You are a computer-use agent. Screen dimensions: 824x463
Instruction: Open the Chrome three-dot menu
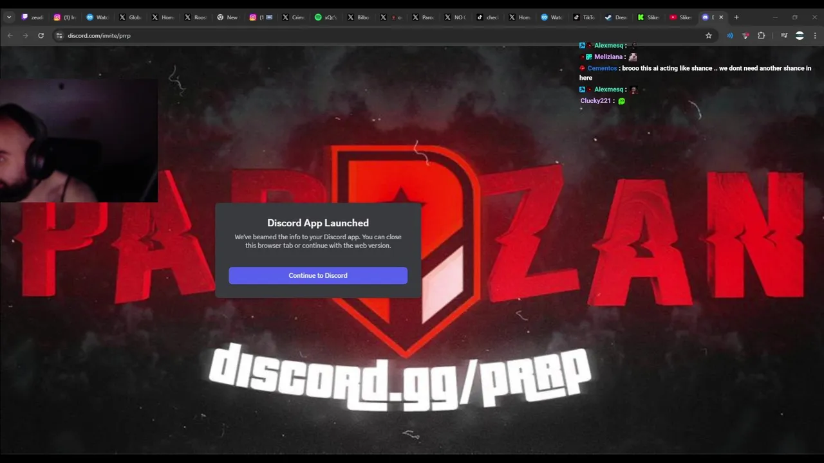click(x=815, y=35)
